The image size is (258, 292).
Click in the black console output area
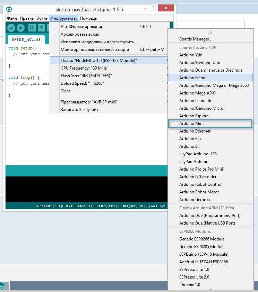click(x=86, y=189)
